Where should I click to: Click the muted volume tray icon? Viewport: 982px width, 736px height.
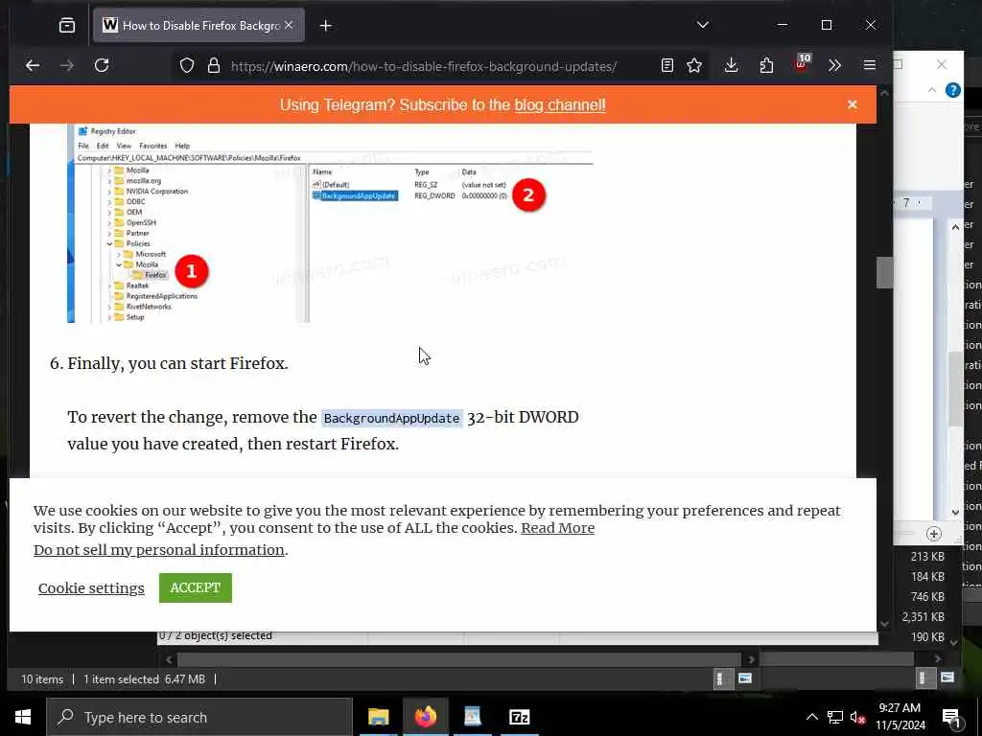[857, 717]
